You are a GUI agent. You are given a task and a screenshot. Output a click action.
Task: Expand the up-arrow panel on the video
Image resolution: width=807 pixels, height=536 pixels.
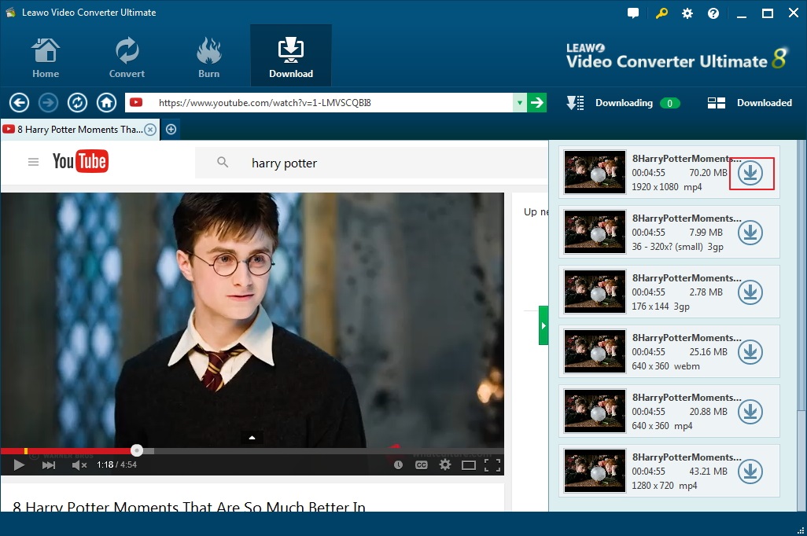pos(252,438)
